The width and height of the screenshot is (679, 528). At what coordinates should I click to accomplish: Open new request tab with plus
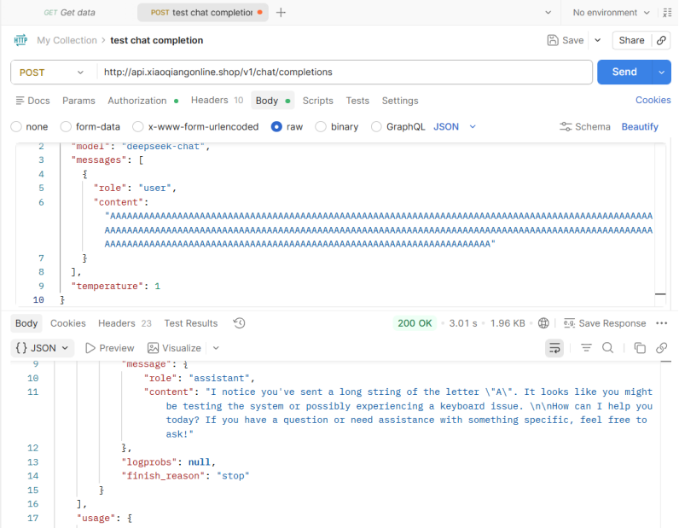(x=281, y=13)
